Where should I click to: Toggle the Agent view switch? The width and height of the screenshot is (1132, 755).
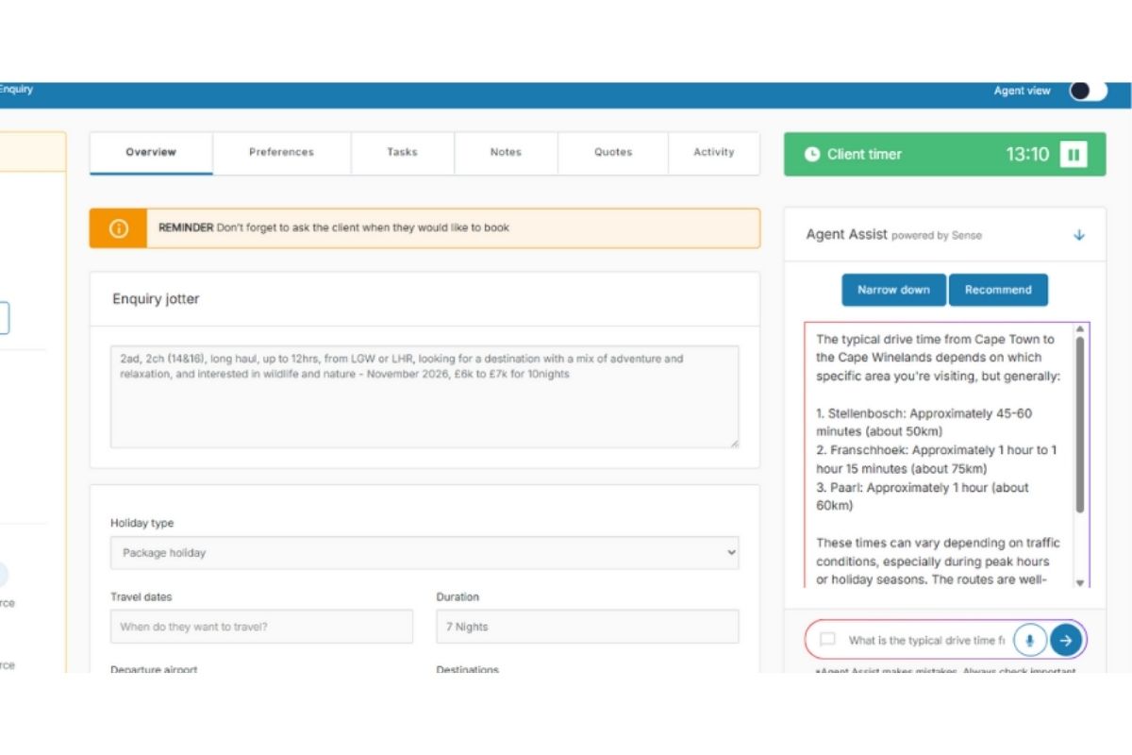coord(1087,91)
